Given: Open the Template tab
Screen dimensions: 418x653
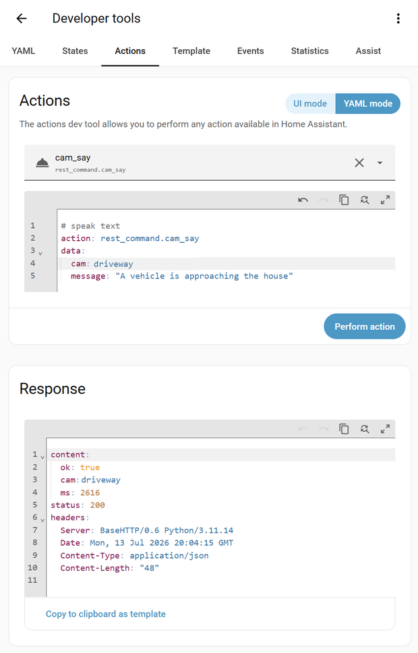Looking at the screenshot, I should 191,51.
